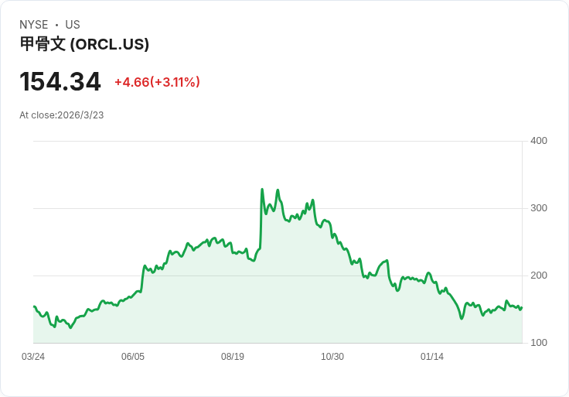Click the price 154.34
Viewport: 569px width, 397px height.
(x=60, y=82)
